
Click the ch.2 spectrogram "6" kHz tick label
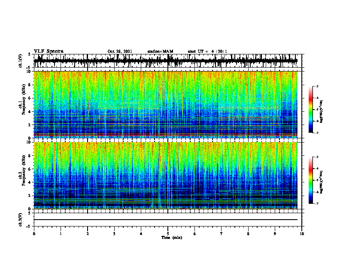click(30, 169)
